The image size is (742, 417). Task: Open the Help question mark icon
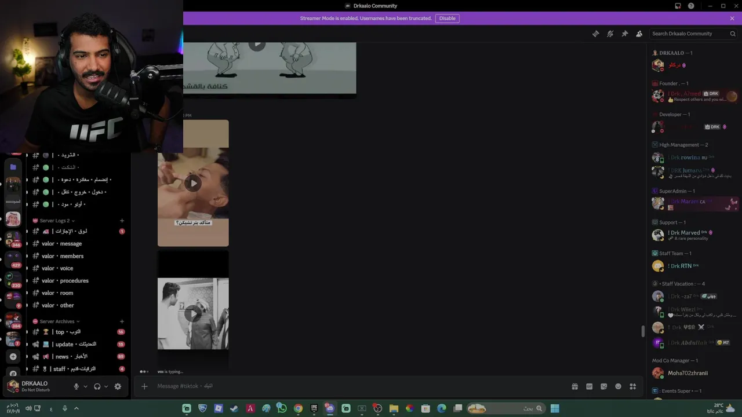691,6
